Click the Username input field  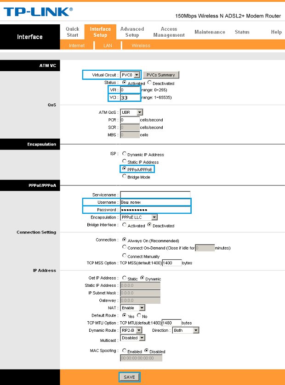[155, 202]
